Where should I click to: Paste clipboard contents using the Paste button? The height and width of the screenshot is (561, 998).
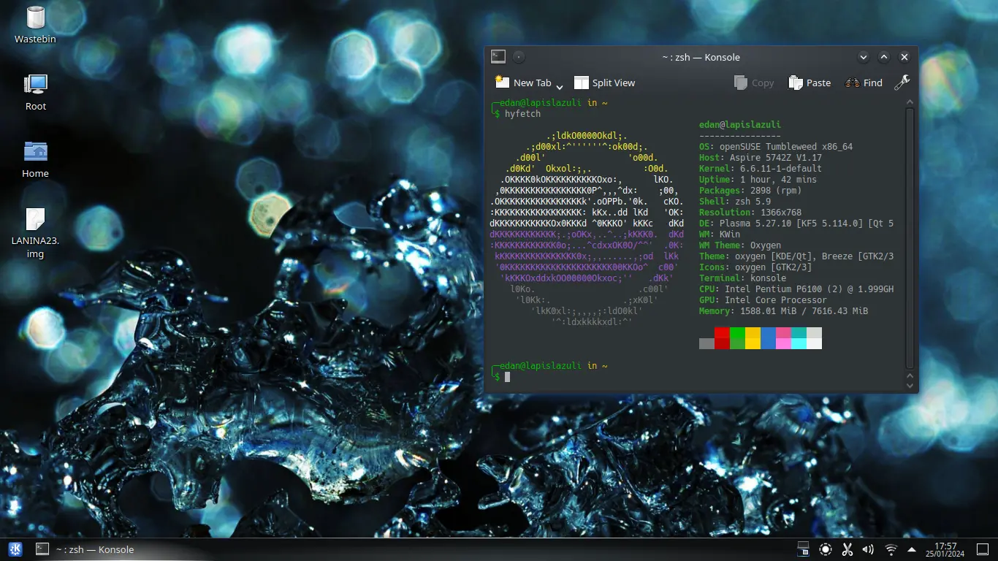pos(810,83)
